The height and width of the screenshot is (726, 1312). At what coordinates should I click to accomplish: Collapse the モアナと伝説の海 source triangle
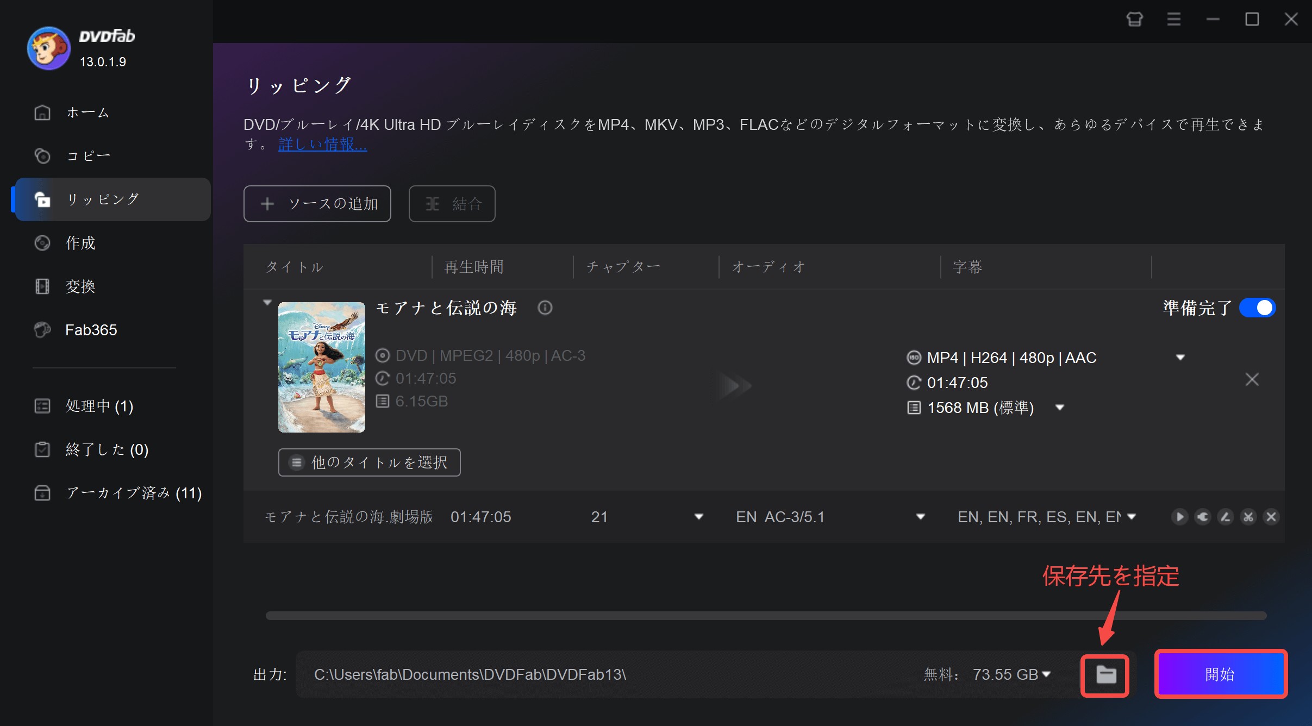coord(267,303)
